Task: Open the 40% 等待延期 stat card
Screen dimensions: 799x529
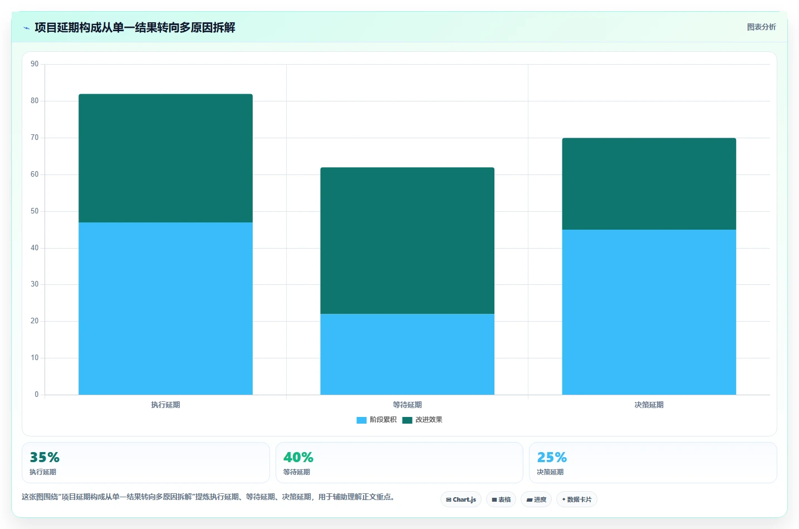Action: [399, 463]
